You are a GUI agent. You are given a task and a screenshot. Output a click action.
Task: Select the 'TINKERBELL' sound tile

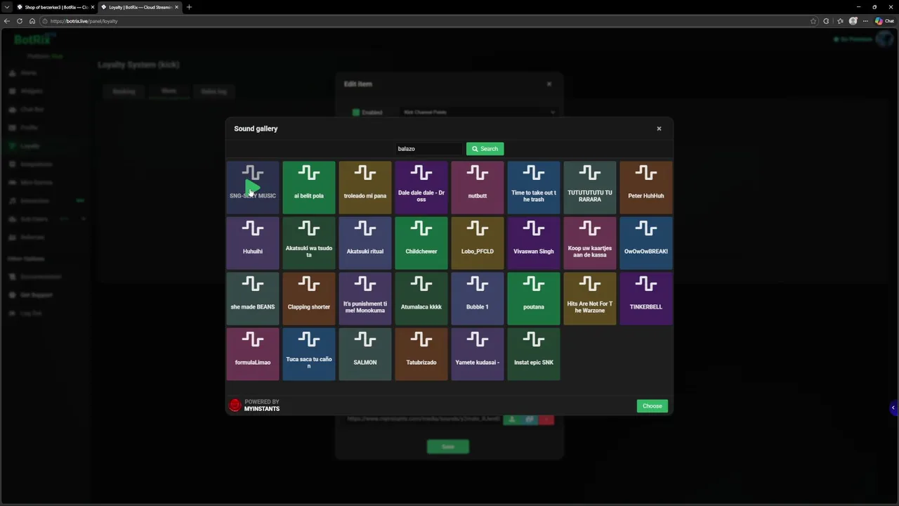(646, 298)
